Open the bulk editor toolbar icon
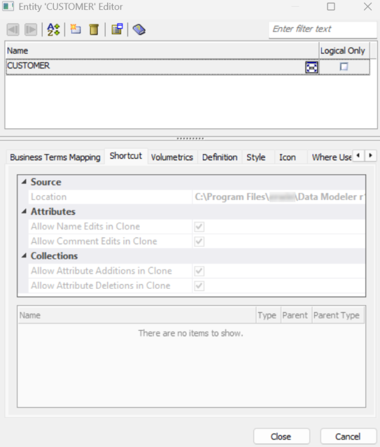This screenshot has height=447, width=380. point(117,29)
